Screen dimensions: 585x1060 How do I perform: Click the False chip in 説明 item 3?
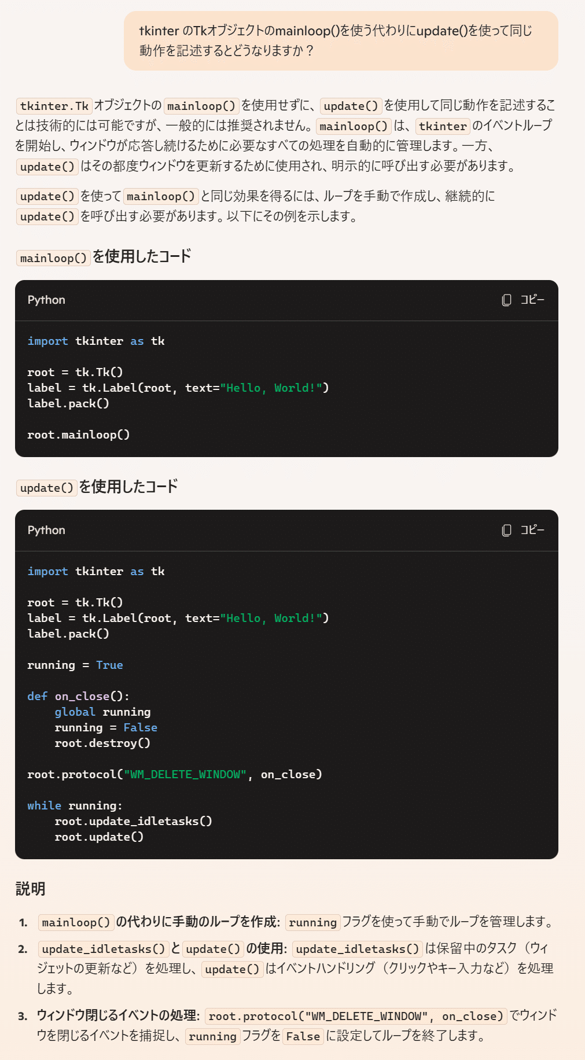tap(303, 1037)
